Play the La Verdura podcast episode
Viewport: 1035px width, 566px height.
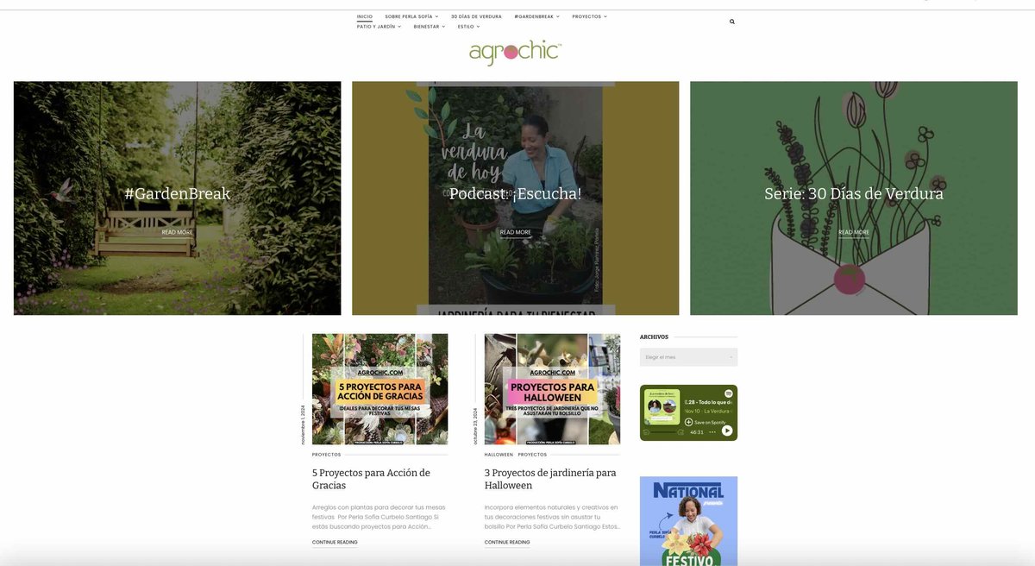727,431
